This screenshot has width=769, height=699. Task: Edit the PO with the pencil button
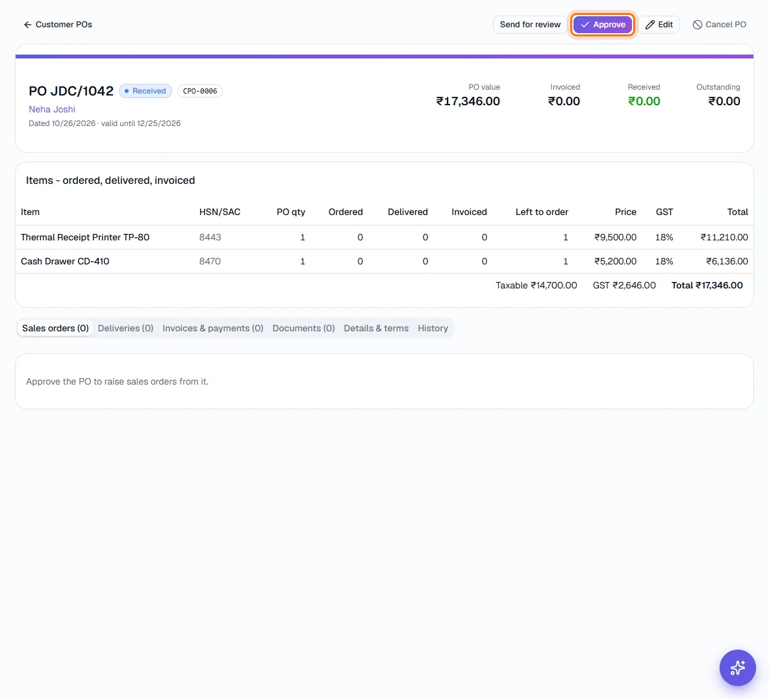(659, 25)
